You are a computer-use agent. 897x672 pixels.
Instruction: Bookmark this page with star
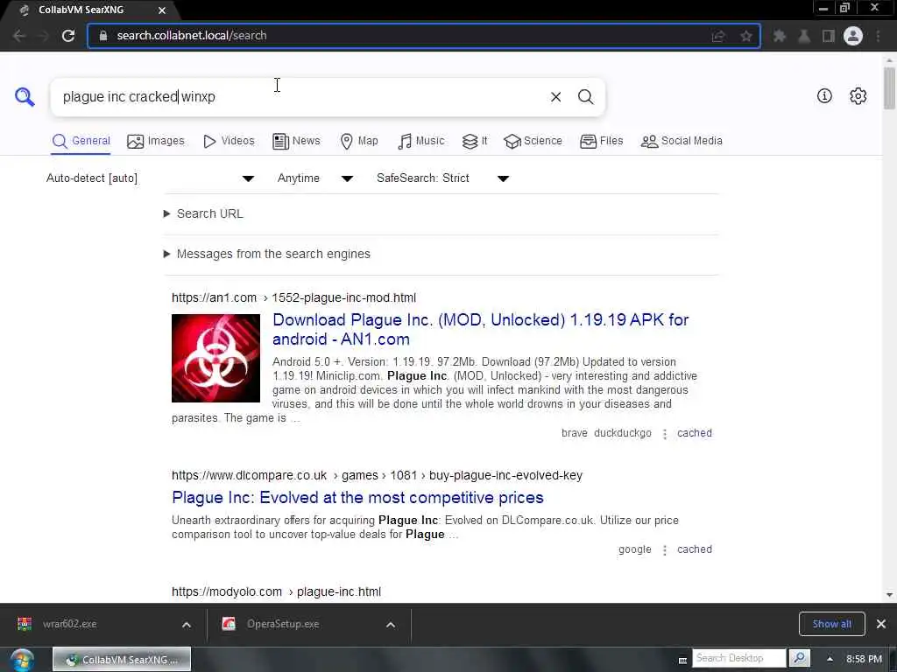point(746,36)
